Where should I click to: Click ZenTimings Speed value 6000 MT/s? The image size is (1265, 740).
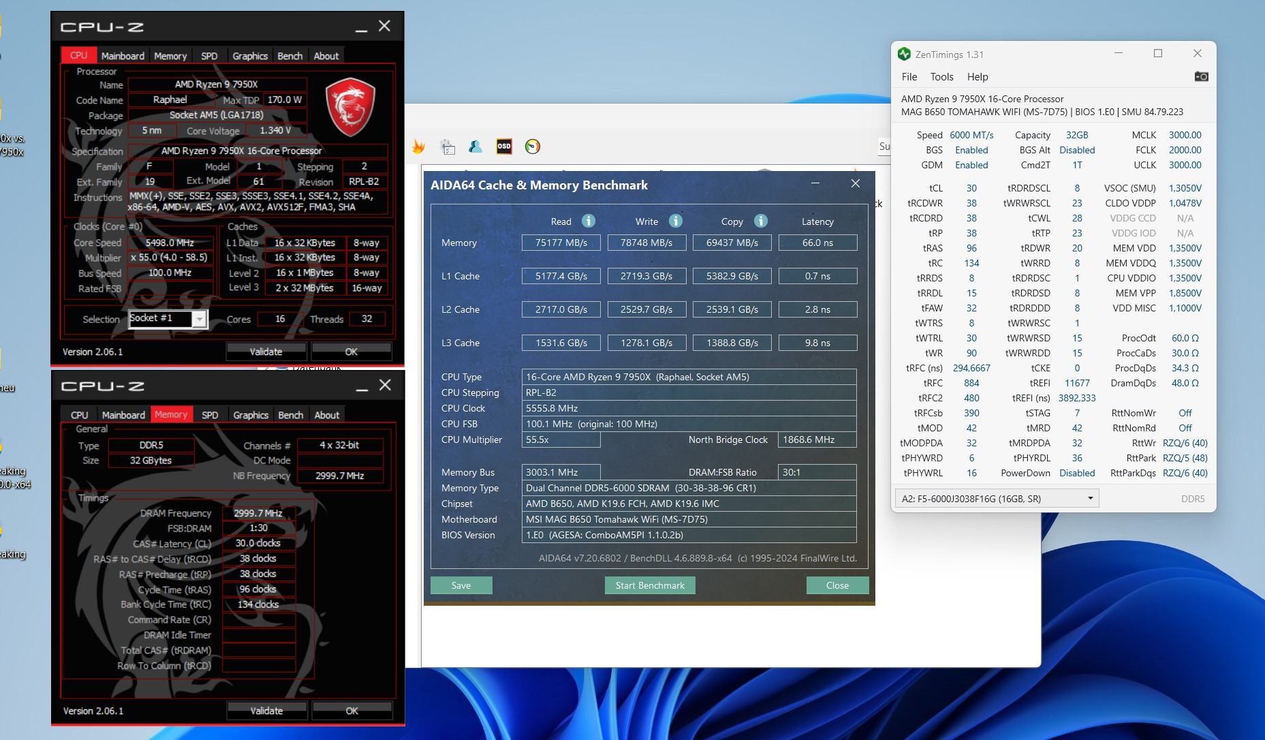tap(971, 135)
